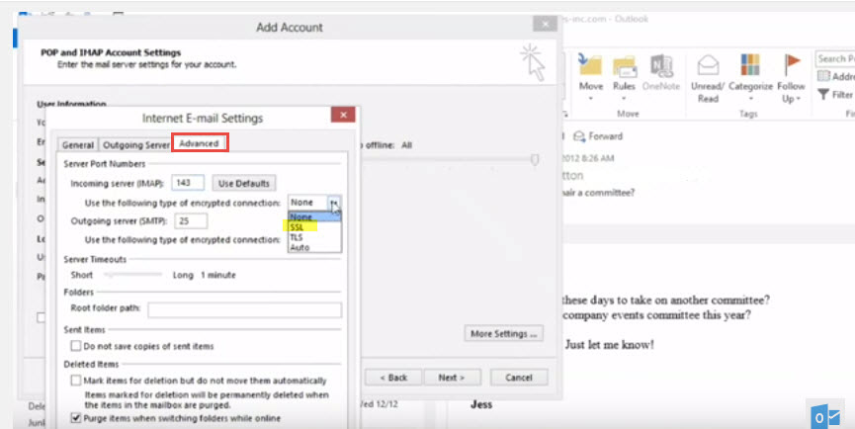This screenshot has width=855, height=429.
Task: Click the Follow Up flag icon
Action: pos(792,65)
